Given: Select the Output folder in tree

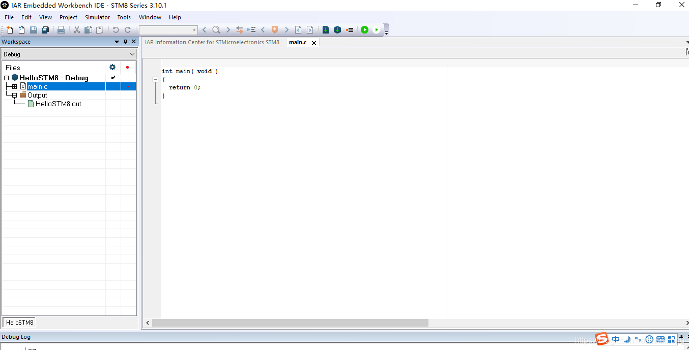Looking at the screenshot, I should [37, 96].
